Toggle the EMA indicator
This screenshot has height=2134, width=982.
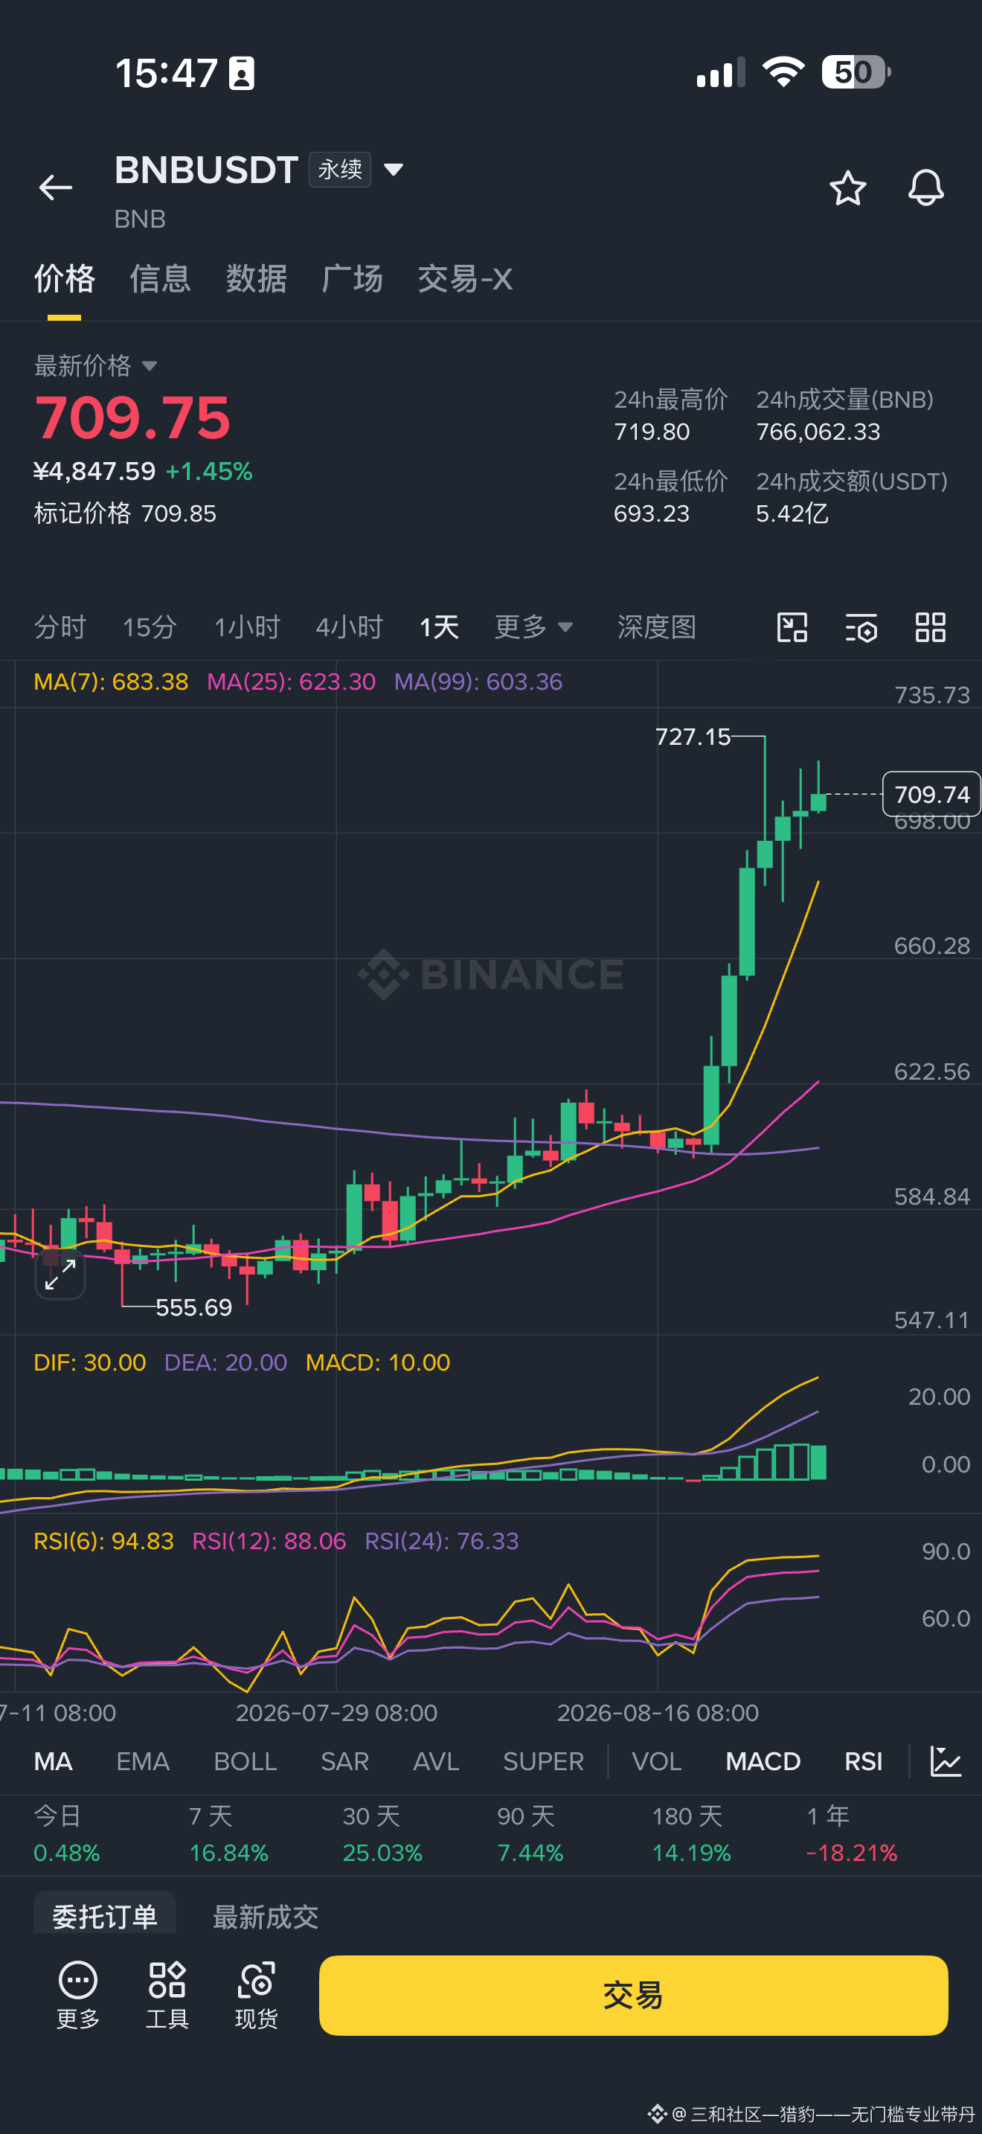coord(142,1761)
